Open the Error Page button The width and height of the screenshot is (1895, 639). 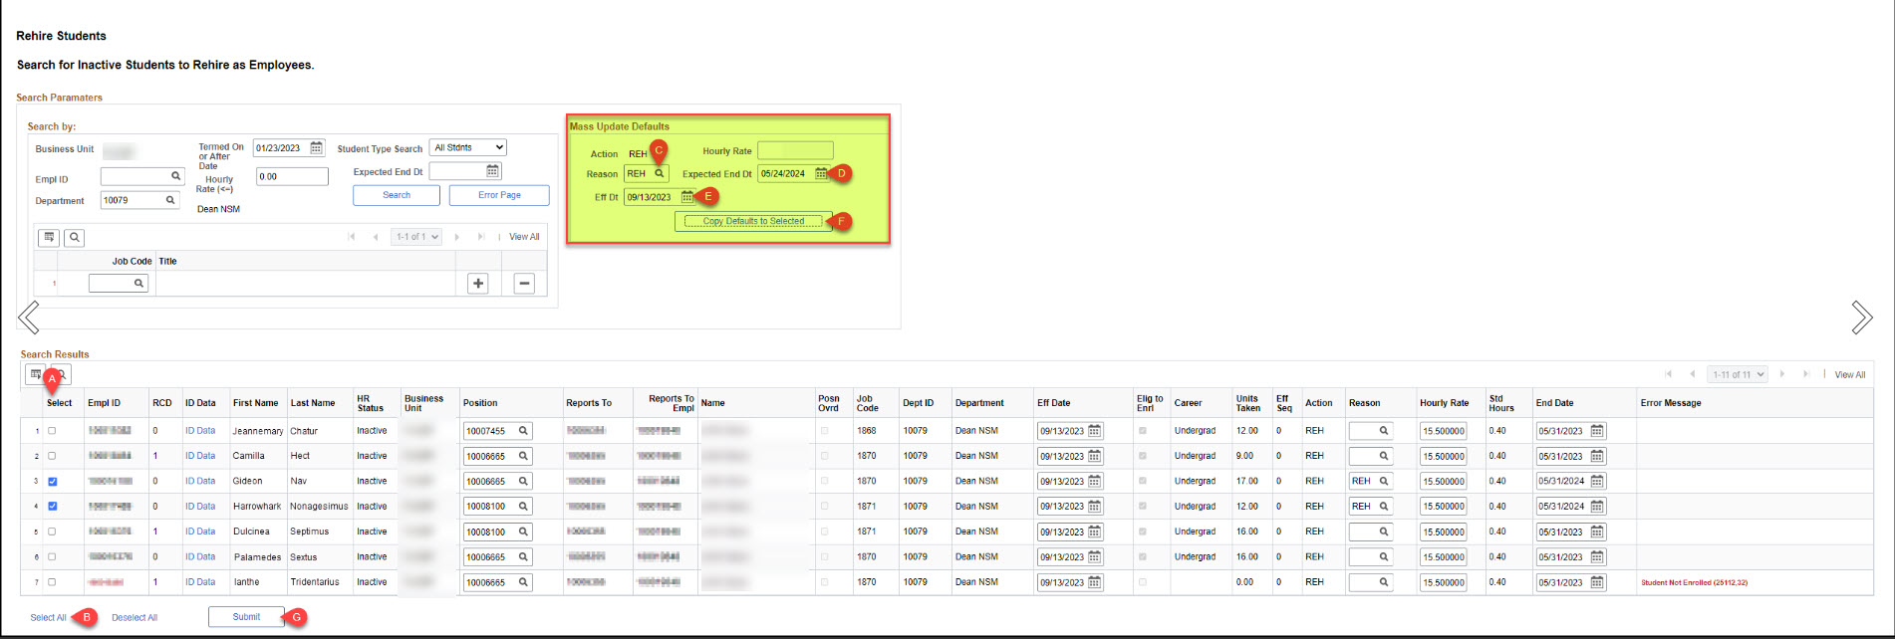[499, 195]
